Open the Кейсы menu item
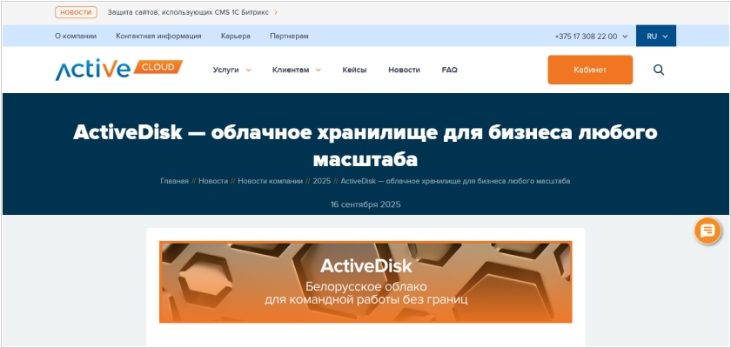Viewport: 731px width, 348px height. click(354, 70)
